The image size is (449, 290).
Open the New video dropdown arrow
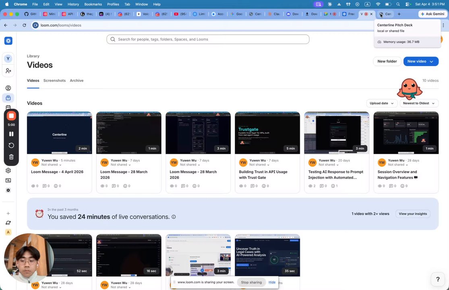pos(432,62)
